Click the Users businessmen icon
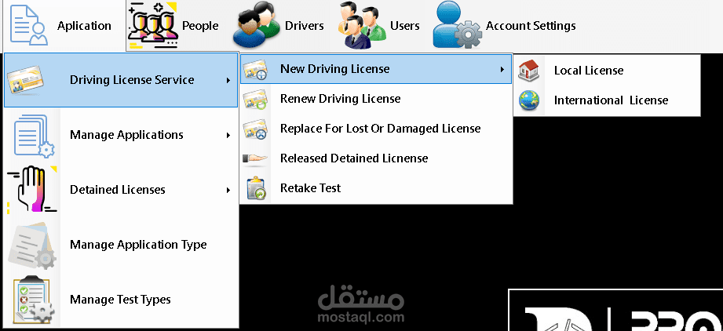Image resolution: width=723 pixels, height=331 pixels. [x=361, y=25]
